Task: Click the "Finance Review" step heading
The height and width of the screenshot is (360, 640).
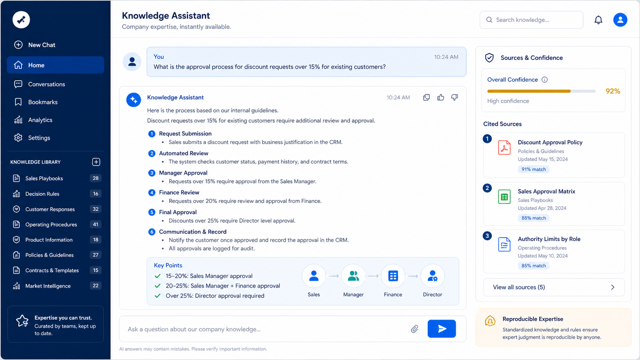Action: 179,192
